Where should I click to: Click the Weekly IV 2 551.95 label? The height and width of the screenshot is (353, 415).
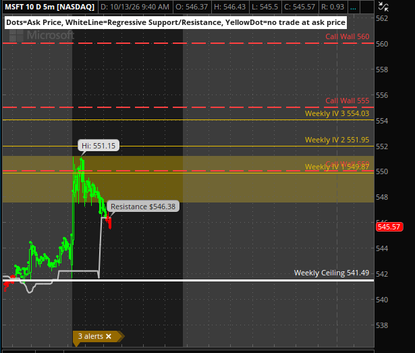click(x=337, y=140)
